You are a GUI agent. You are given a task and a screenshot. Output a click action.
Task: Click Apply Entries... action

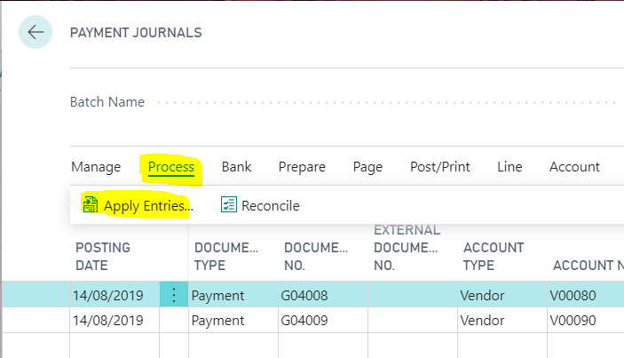(147, 206)
